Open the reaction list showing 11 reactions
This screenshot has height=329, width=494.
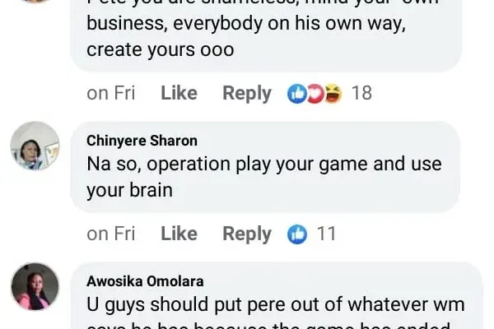point(326,234)
